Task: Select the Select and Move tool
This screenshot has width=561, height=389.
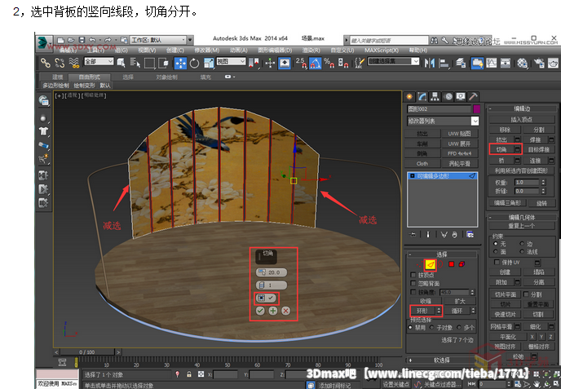Action: coord(180,64)
